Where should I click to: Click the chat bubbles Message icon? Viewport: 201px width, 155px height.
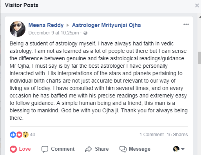(123, 149)
